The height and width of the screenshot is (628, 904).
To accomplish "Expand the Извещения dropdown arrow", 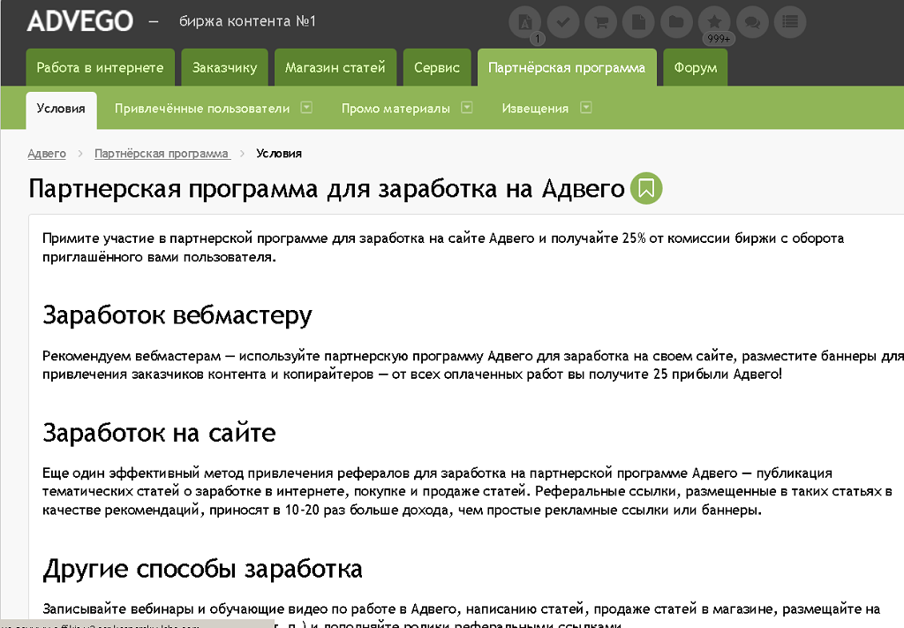I will (x=586, y=107).
